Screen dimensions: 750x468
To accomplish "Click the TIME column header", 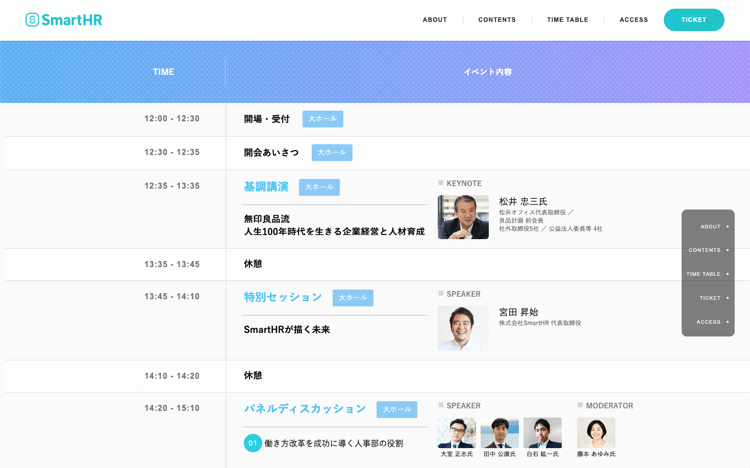I will [x=163, y=72].
